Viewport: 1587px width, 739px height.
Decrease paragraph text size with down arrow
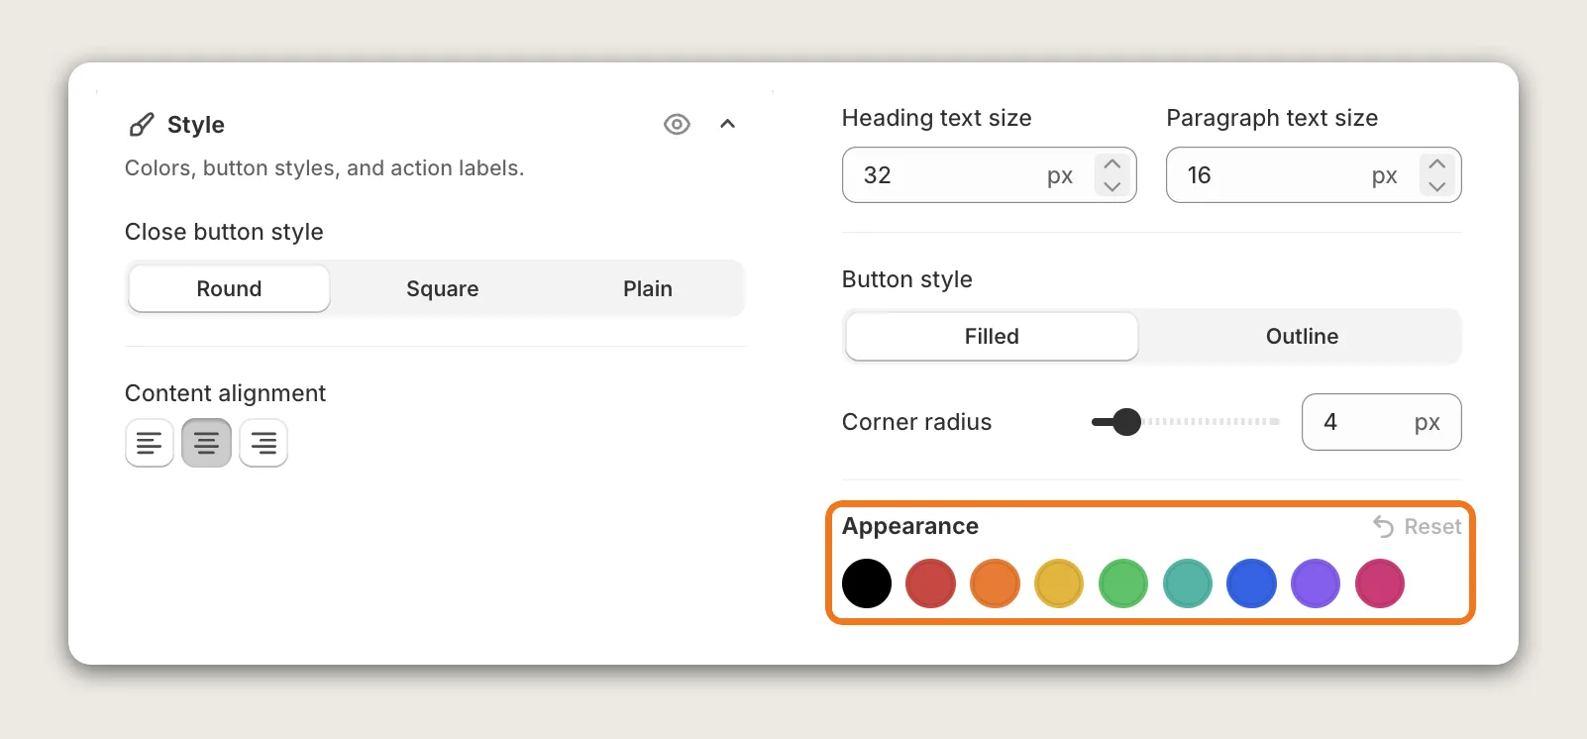pos(1437,186)
